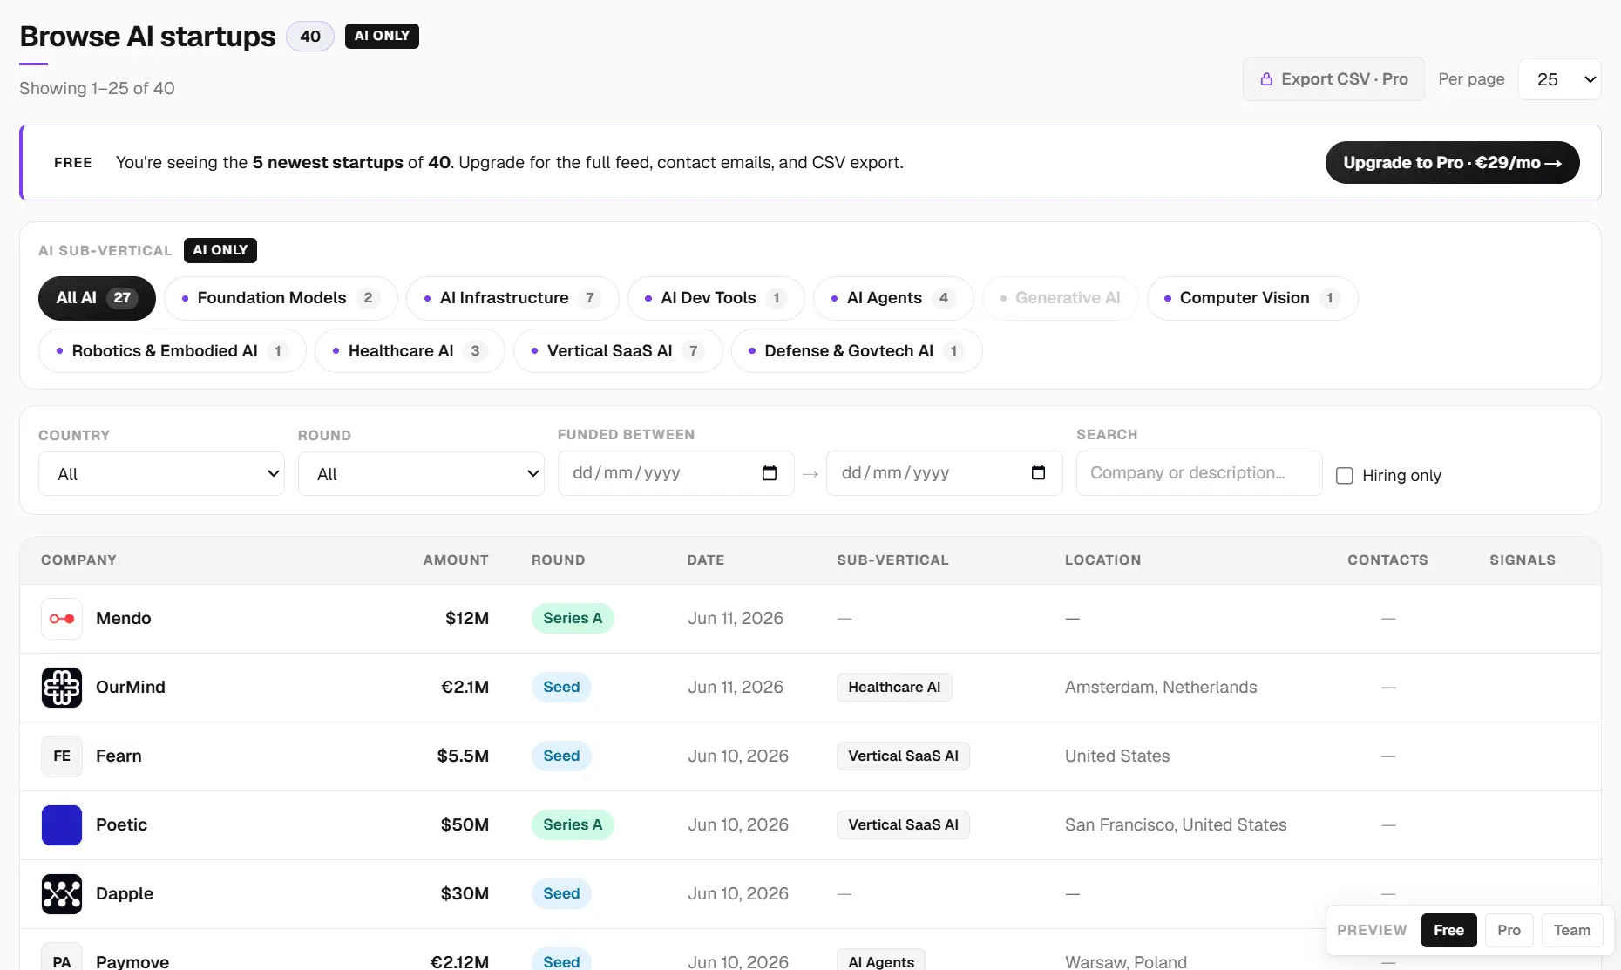The width and height of the screenshot is (1621, 970).
Task: Click the 40 count badge in header
Action: pos(310,37)
